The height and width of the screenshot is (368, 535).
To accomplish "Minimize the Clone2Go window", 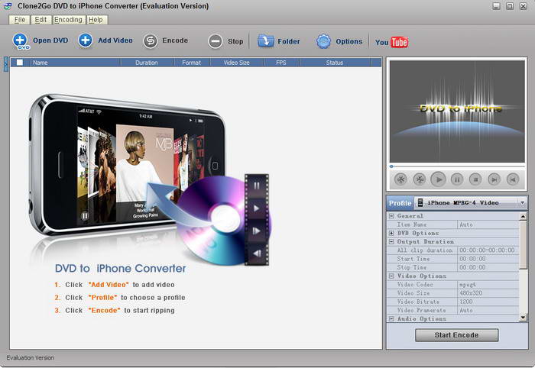I will click(x=496, y=6).
